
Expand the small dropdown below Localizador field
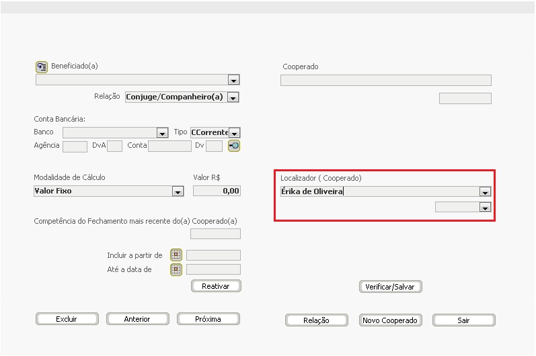[485, 207]
